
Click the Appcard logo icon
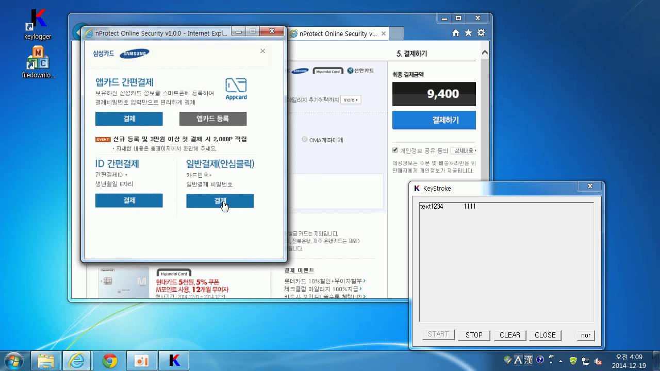[x=236, y=89]
